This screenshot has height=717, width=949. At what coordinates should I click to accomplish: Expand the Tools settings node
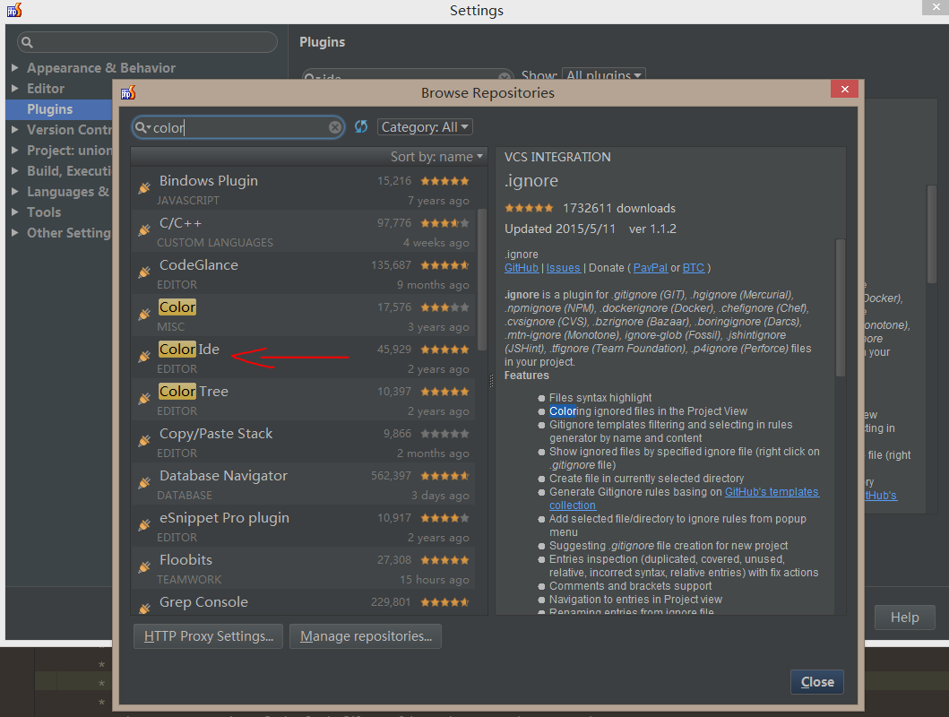(x=14, y=212)
